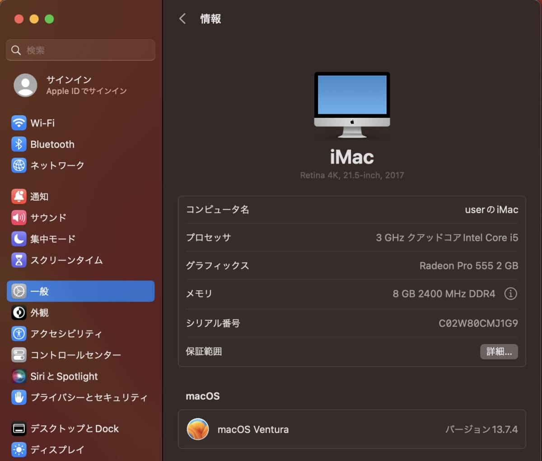Screen dimensions: 542x461
Task: Select 集中モード in the sidebar
Action: pyautogui.click(x=81, y=239)
